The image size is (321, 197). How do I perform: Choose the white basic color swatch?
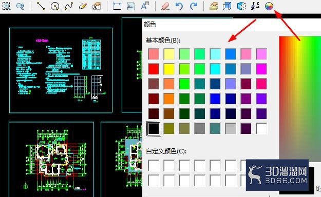coord(261,129)
